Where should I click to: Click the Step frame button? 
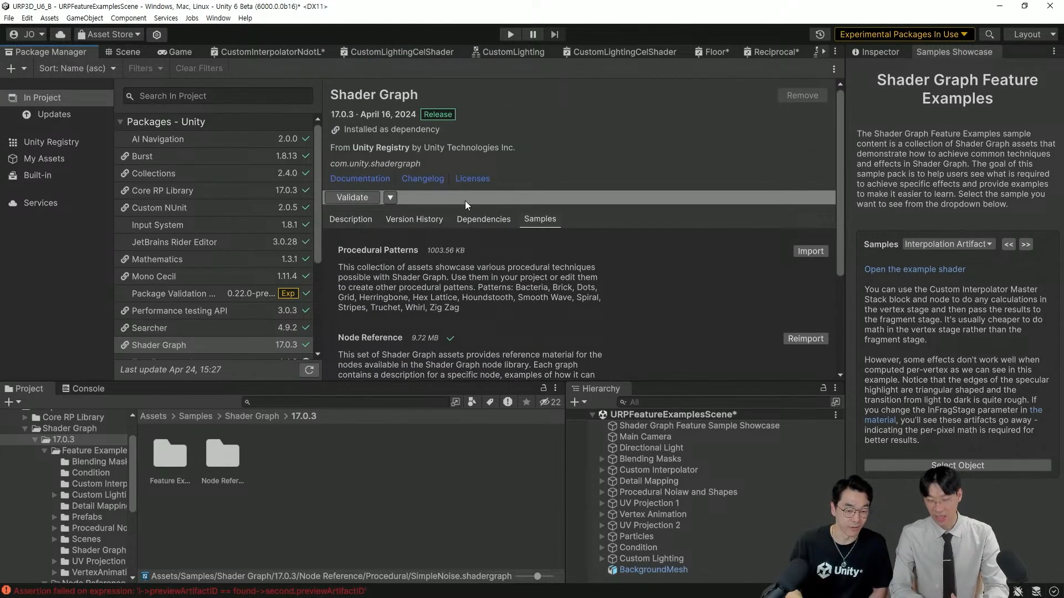tap(555, 34)
